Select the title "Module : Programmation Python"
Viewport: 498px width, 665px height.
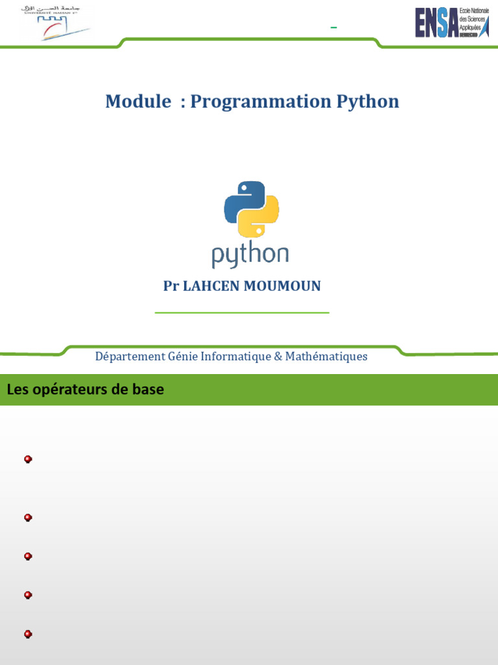pos(252,101)
